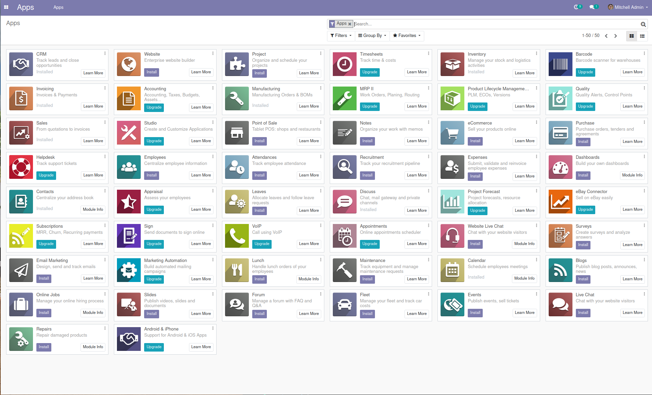Open the Calendar app icon
652x395 pixels.
pos(452,270)
